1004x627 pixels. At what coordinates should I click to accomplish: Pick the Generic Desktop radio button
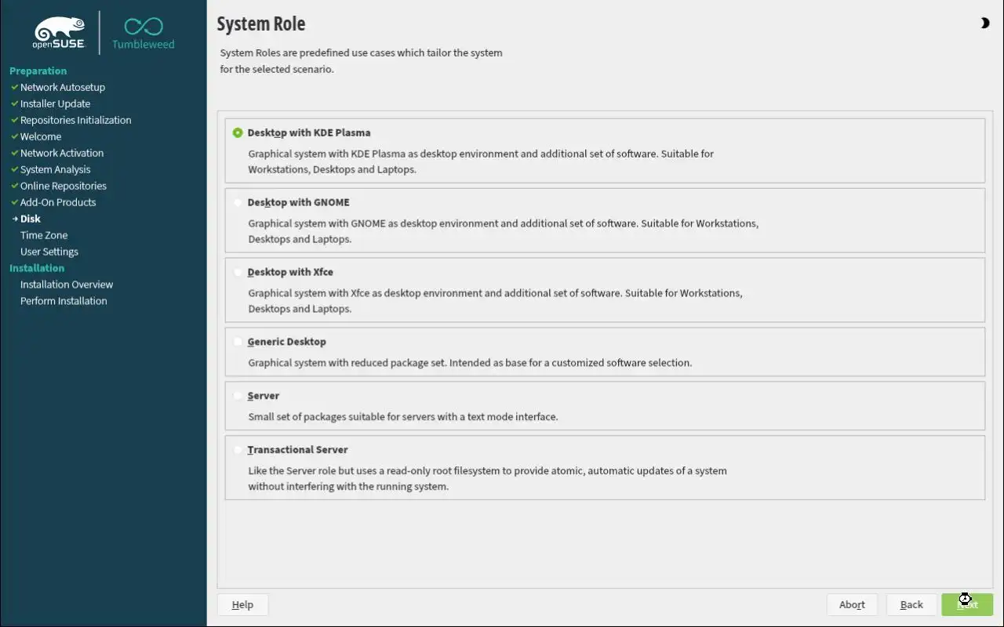pos(238,342)
